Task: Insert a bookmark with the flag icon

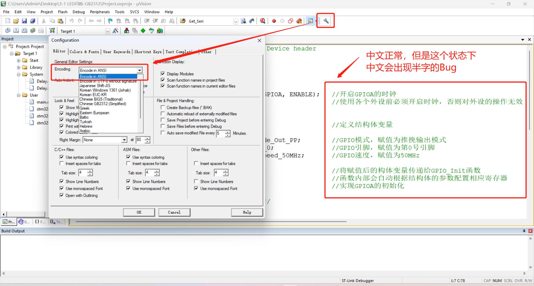Action: [x=110, y=21]
